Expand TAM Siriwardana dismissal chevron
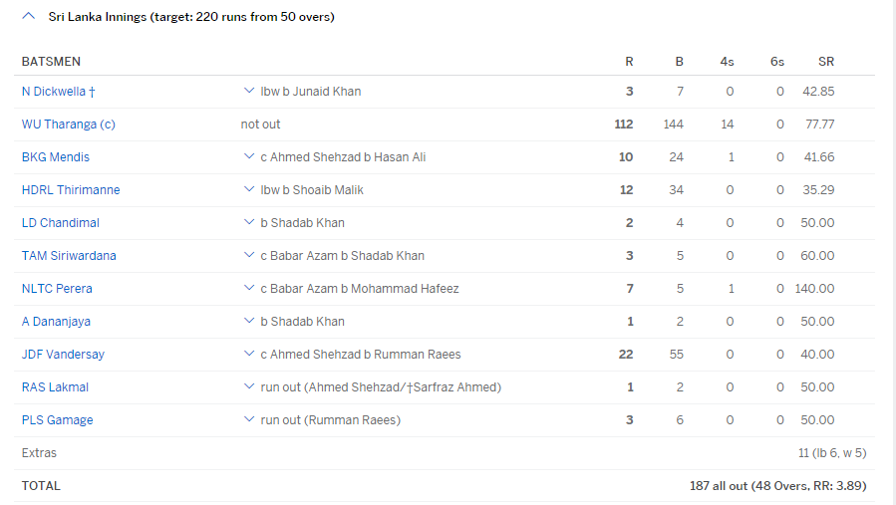 tap(248, 255)
